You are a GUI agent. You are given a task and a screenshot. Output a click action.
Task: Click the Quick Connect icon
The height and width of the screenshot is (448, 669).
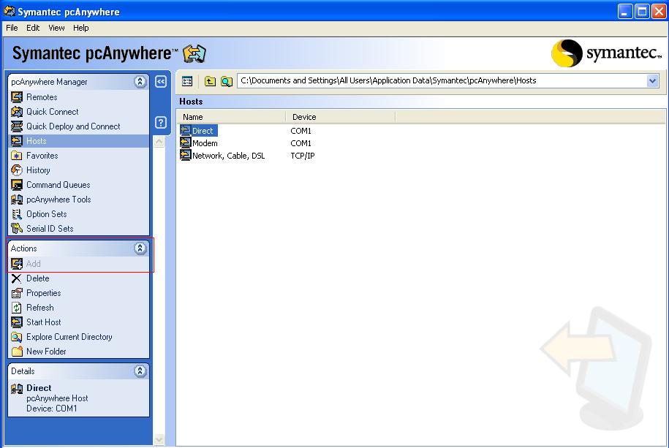click(17, 112)
